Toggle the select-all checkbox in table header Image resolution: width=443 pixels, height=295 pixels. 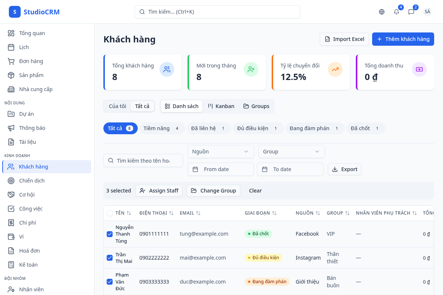point(110,213)
